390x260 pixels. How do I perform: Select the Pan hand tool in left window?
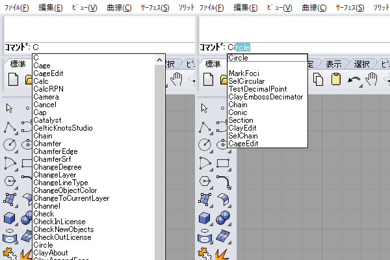coord(177,79)
